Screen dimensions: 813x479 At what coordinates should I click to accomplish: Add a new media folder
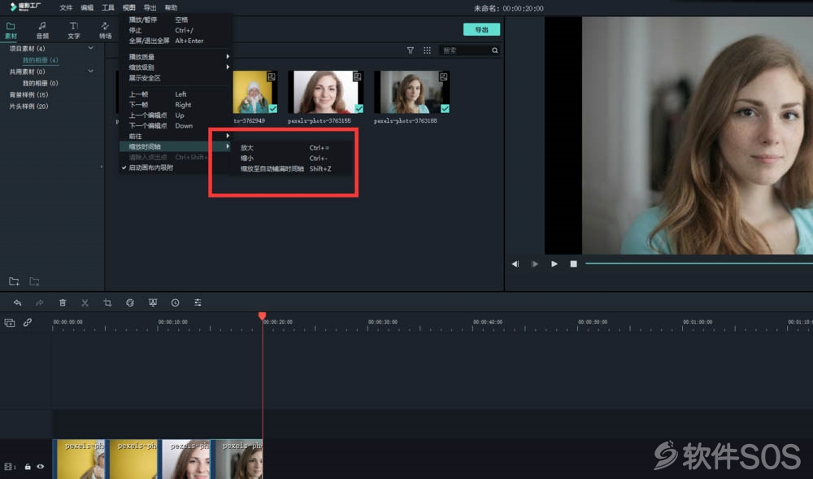[x=14, y=281]
